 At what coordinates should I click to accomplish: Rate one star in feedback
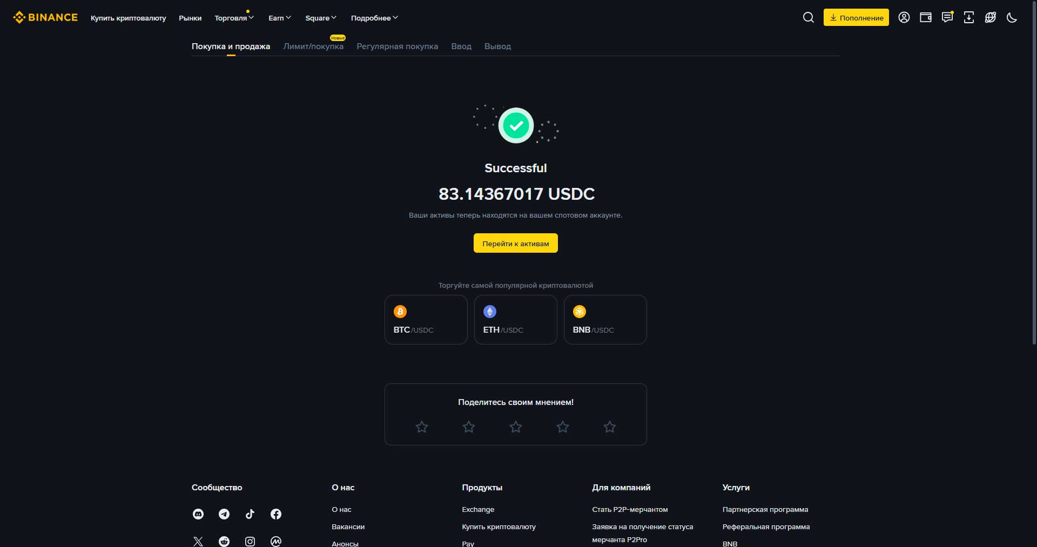tap(422, 427)
